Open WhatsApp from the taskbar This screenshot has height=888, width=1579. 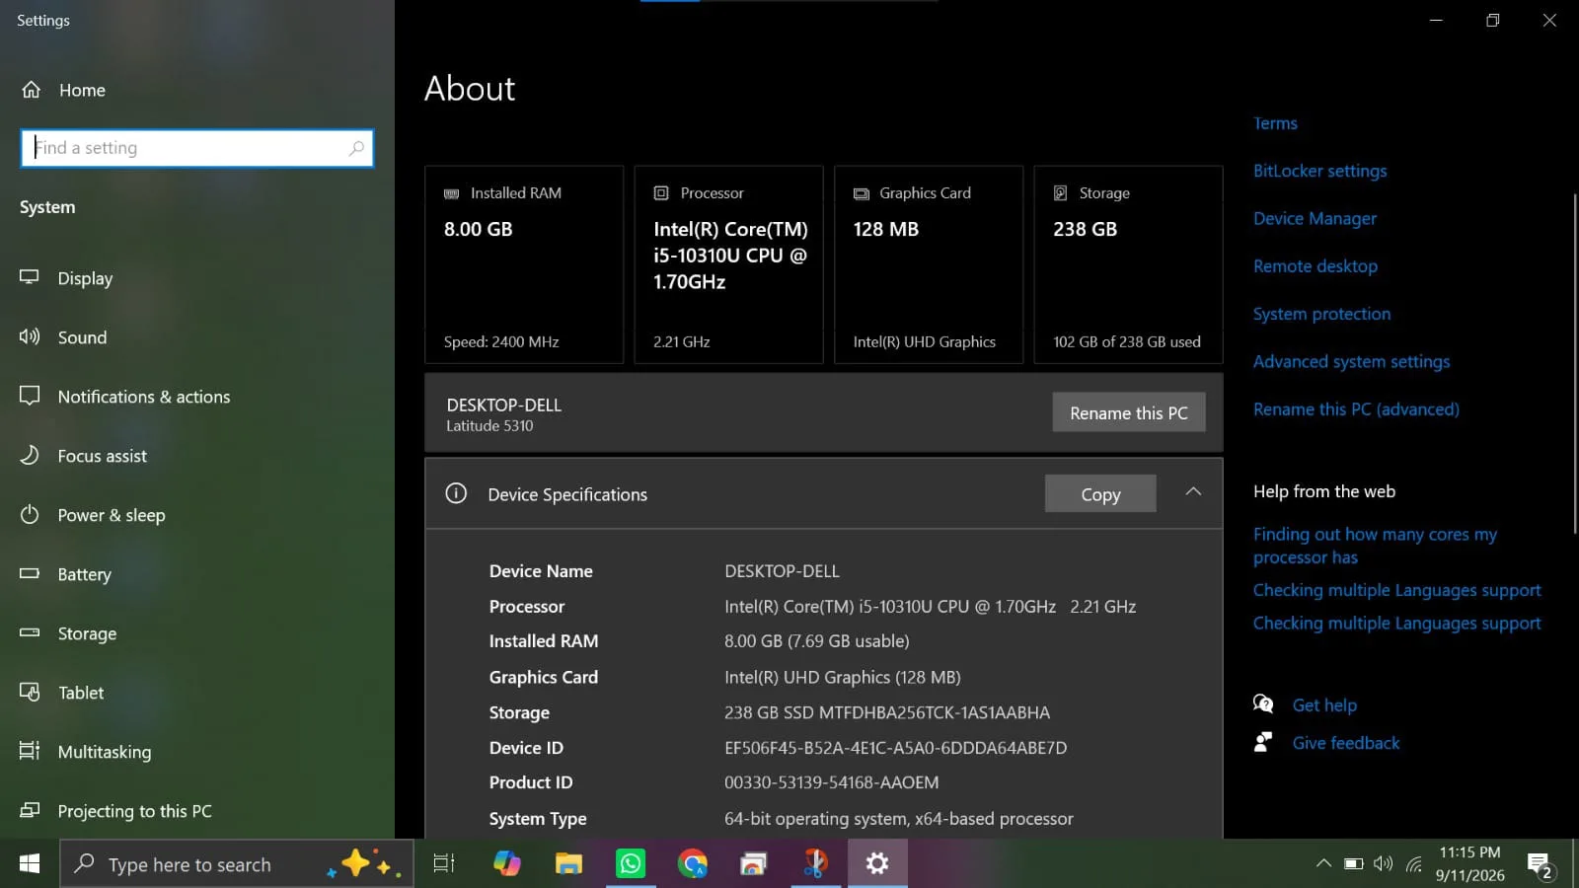(630, 864)
